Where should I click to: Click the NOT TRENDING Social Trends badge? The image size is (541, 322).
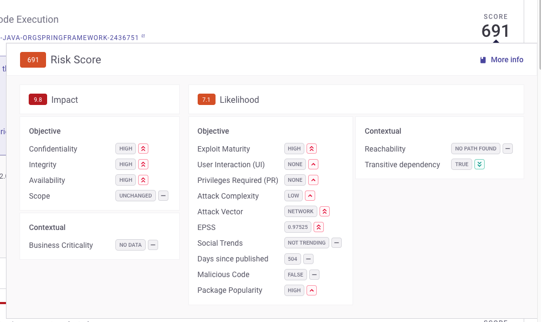[307, 242]
